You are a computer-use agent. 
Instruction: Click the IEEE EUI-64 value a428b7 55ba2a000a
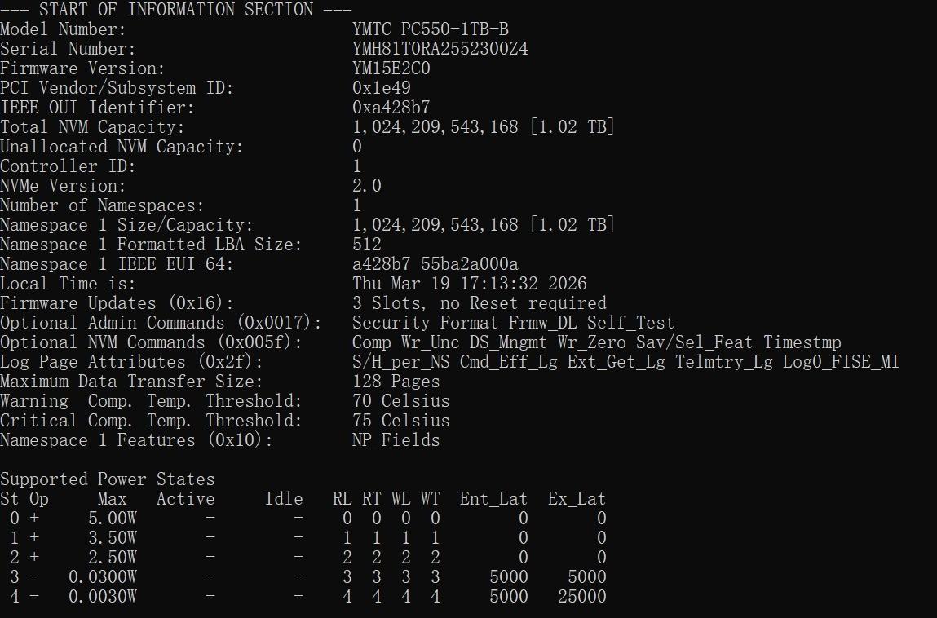point(435,264)
